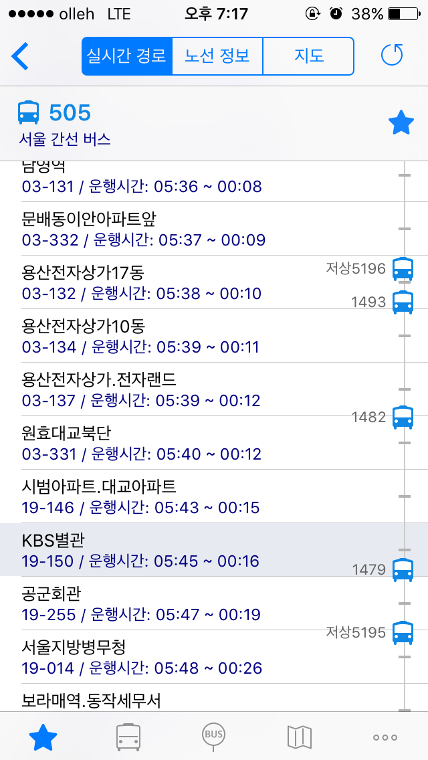
Task: Select the 실시간 경로 tab
Action: pyautogui.click(x=127, y=56)
